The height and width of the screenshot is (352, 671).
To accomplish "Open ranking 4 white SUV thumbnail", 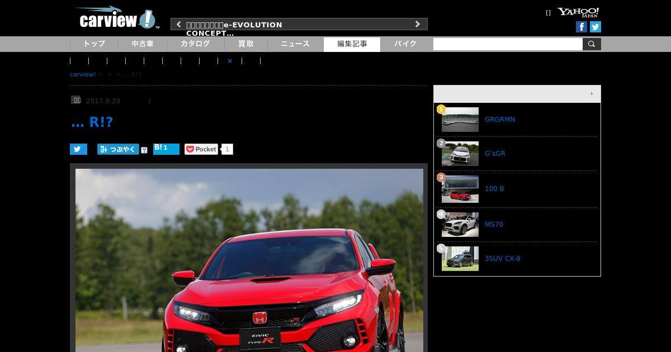I will (x=460, y=225).
